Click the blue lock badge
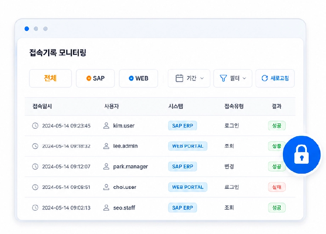 tap(302, 155)
